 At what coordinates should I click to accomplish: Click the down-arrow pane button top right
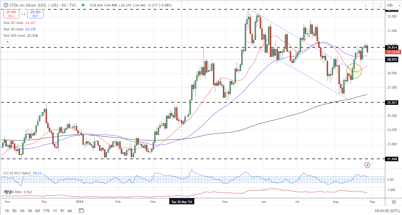pos(365,5)
